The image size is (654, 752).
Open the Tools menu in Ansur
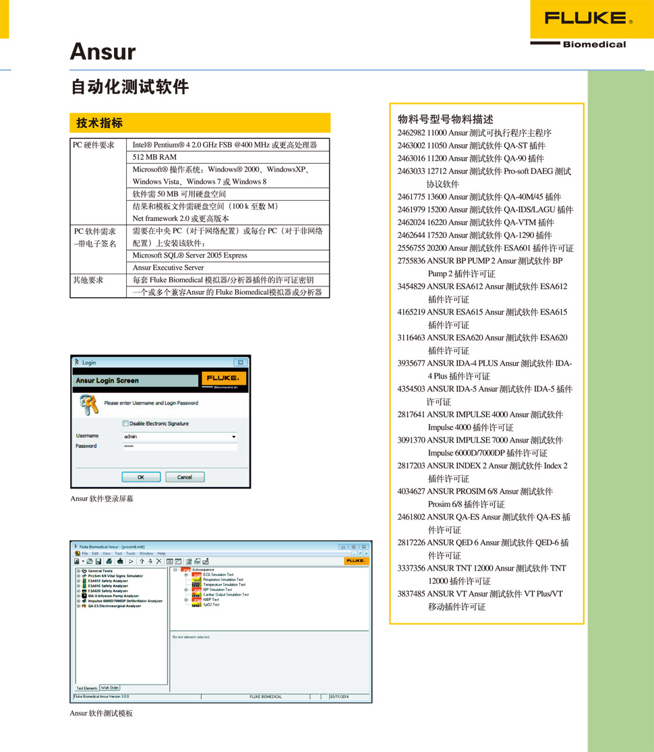point(131,553)
